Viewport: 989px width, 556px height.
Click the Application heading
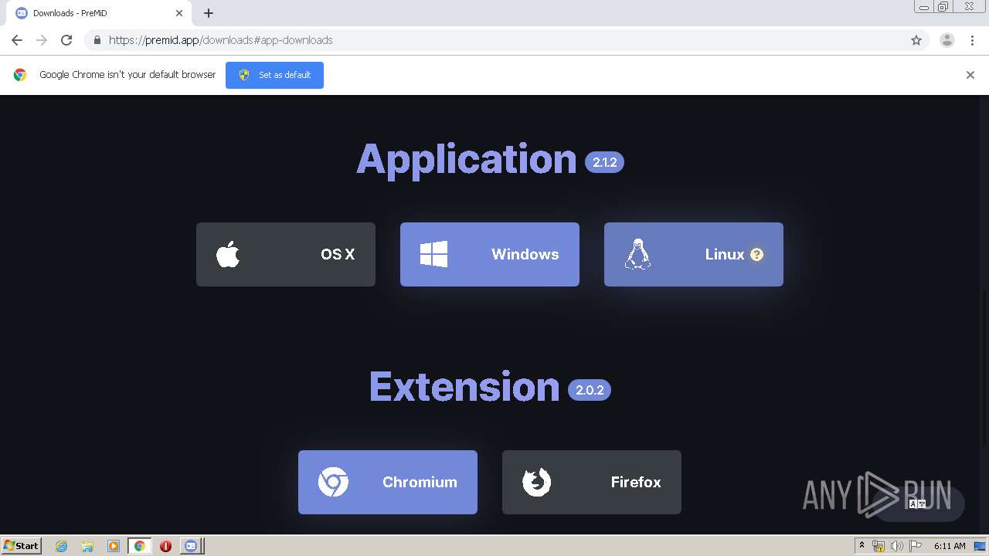[467, 160]
